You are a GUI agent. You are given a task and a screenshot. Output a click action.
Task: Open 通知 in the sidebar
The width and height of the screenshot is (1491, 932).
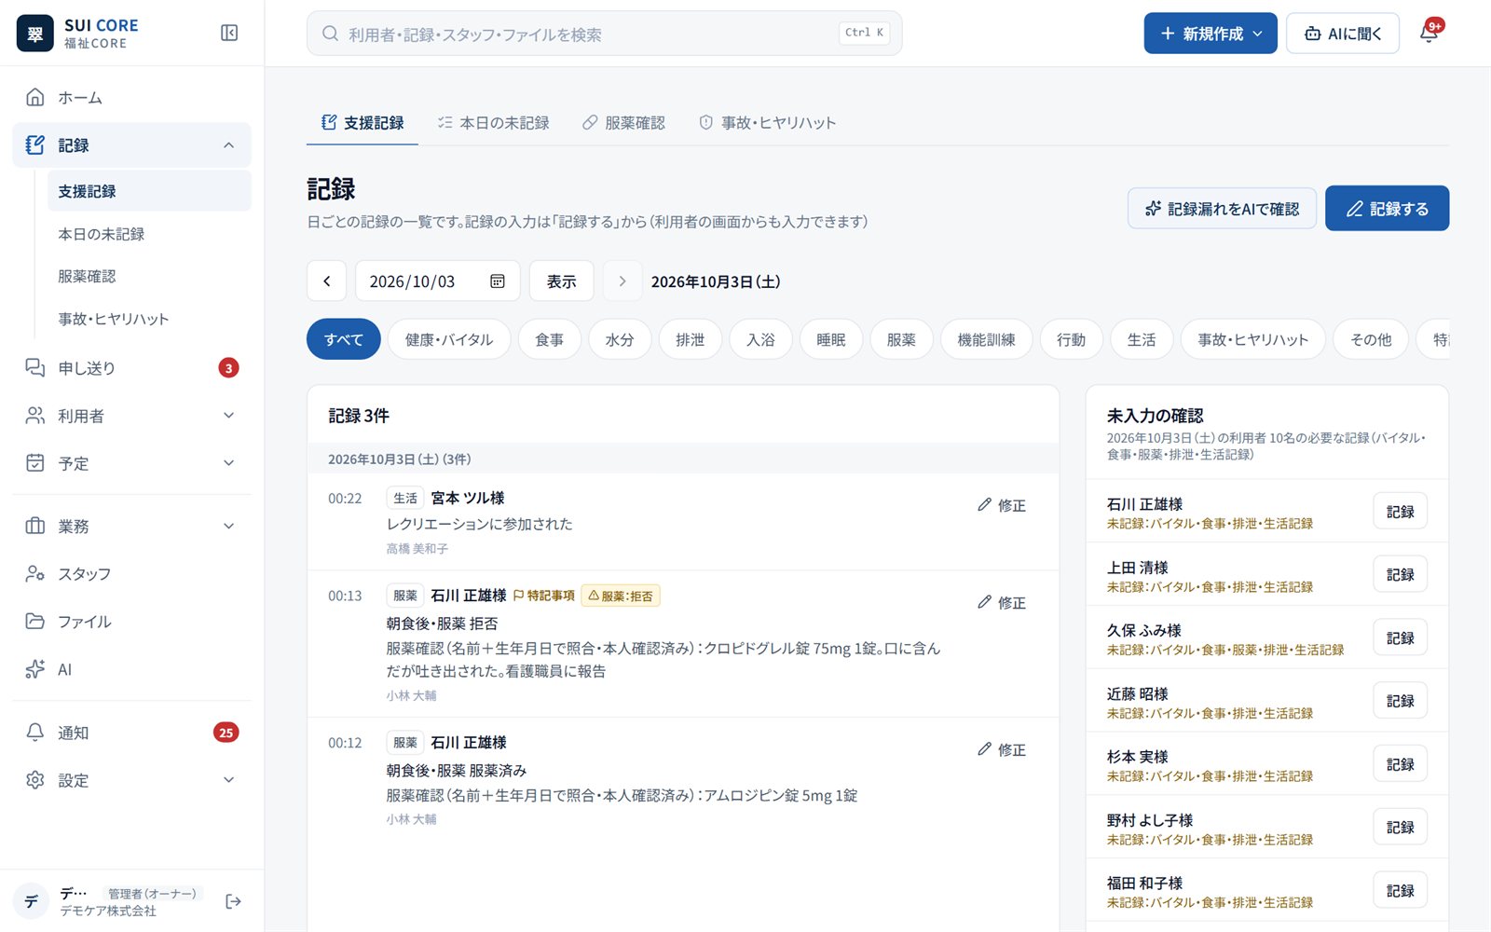132,733
